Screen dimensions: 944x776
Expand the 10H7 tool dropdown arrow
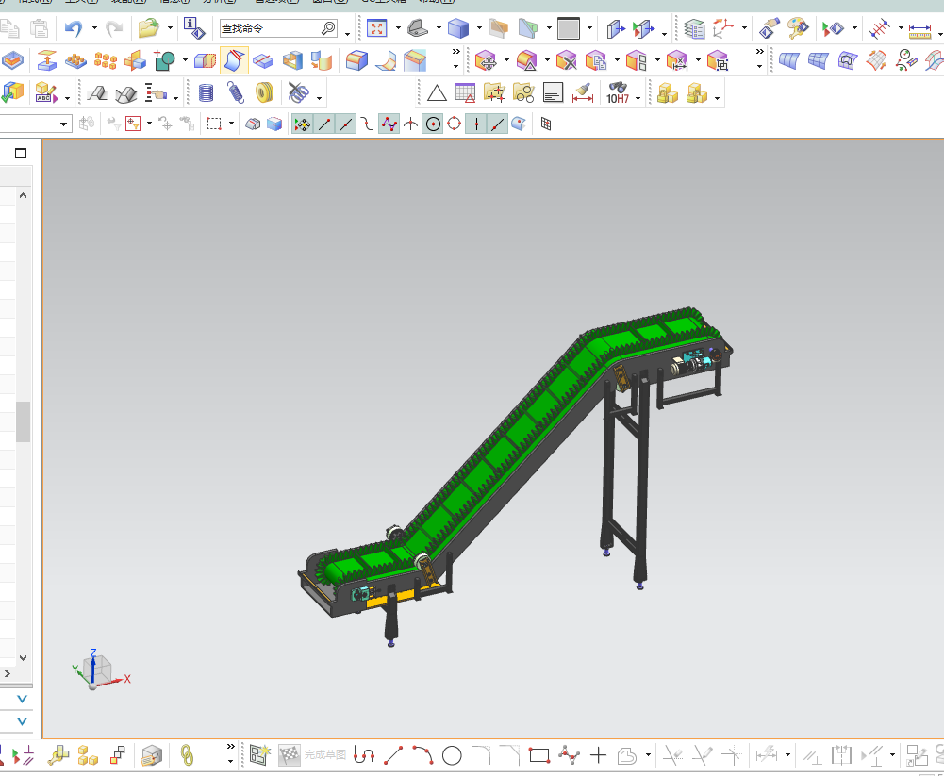point(638,98)
